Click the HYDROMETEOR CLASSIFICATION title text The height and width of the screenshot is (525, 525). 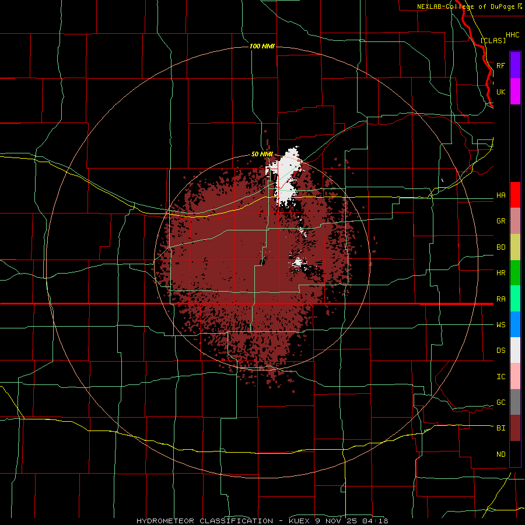[205, 521]
